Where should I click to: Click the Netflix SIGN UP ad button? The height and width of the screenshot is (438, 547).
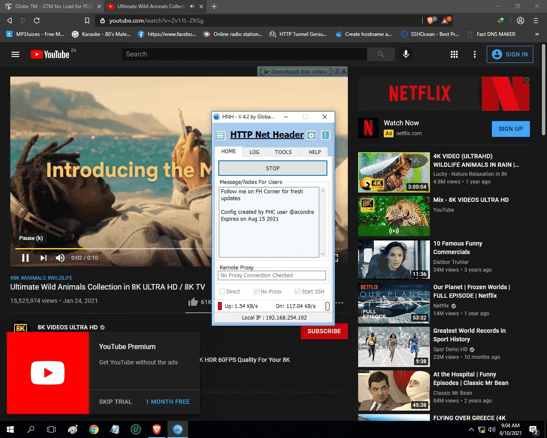tap(511, 129)
